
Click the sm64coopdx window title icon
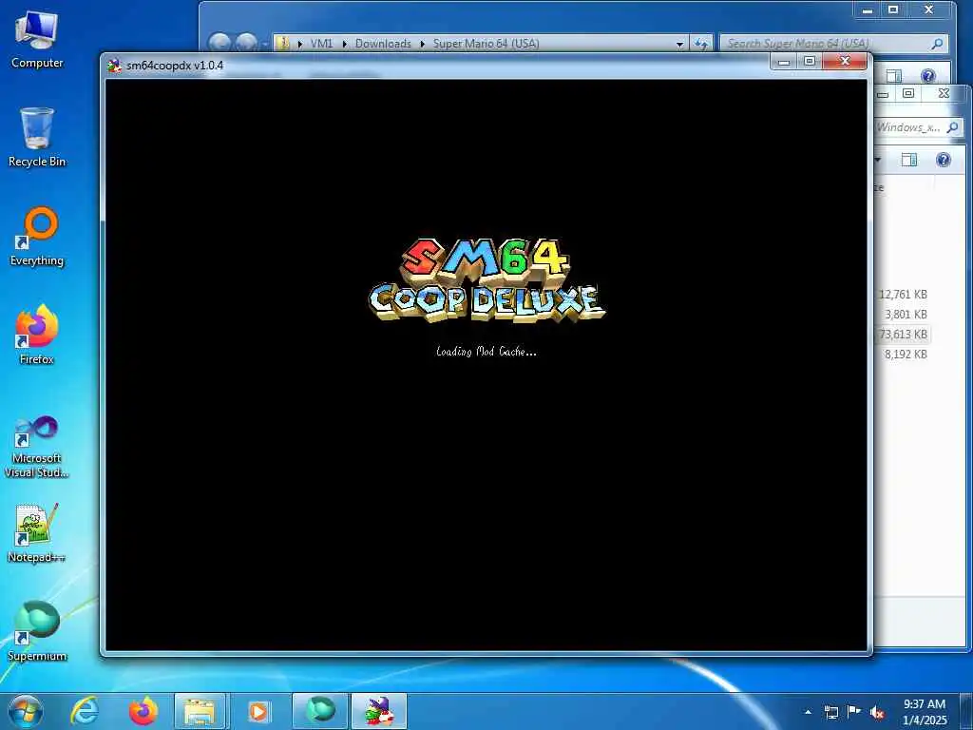coord(114,66)
